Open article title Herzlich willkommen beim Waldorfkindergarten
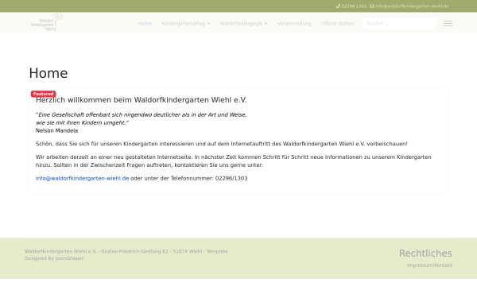This screenshot has height=298, width=477. point(142,100)
